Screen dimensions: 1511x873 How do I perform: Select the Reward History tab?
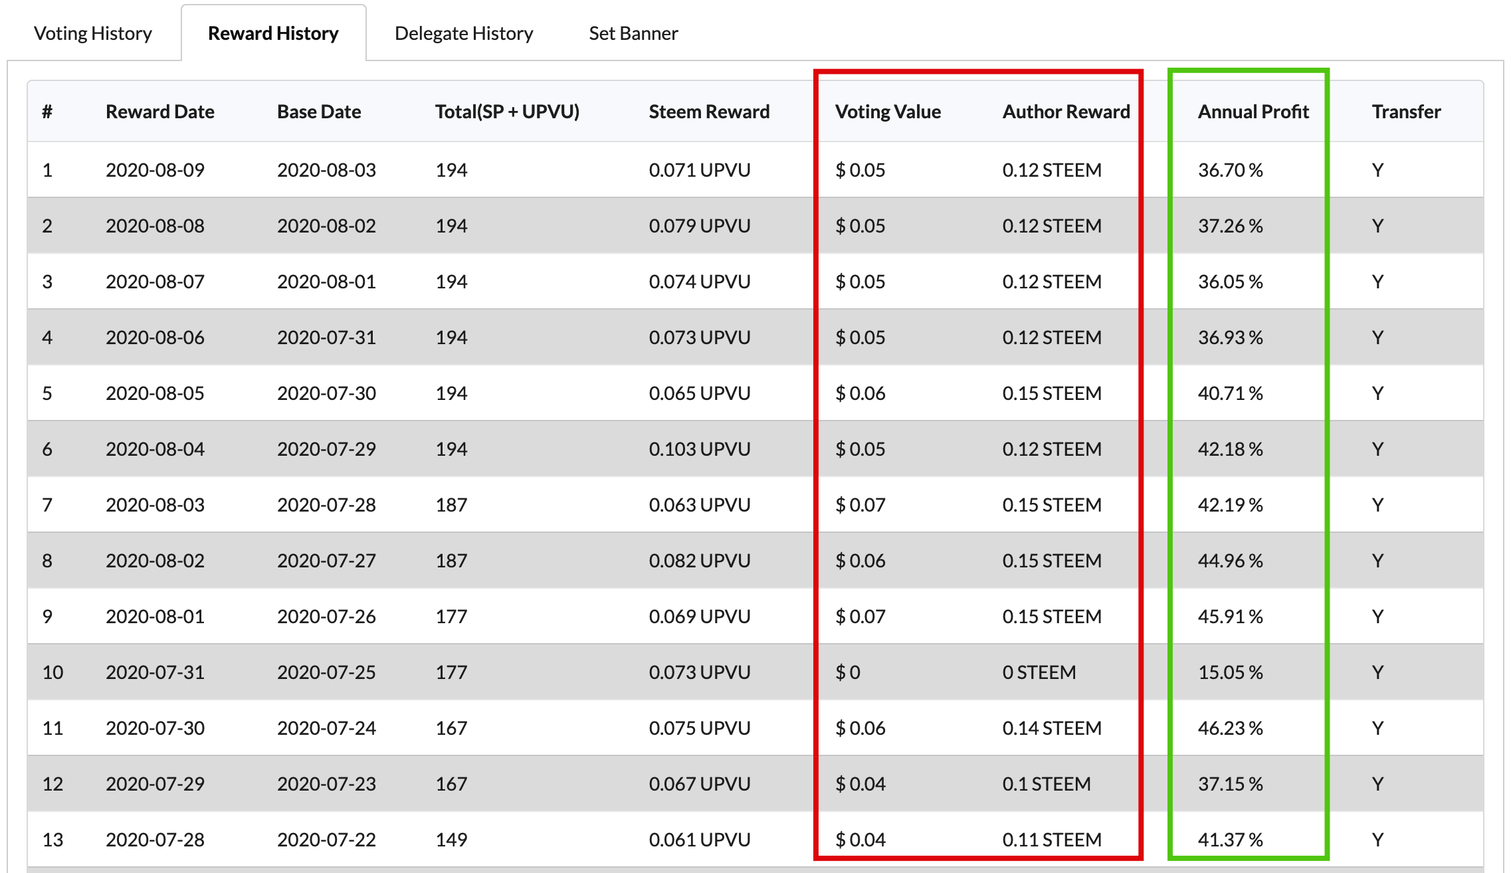click(273, 33)
